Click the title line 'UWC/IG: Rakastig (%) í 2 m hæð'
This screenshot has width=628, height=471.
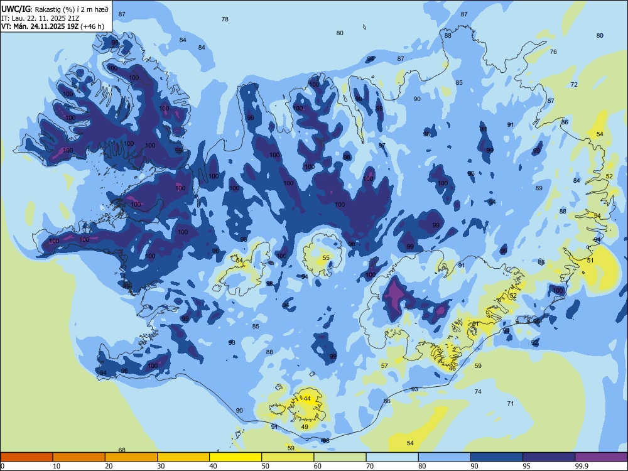point(55,9)
